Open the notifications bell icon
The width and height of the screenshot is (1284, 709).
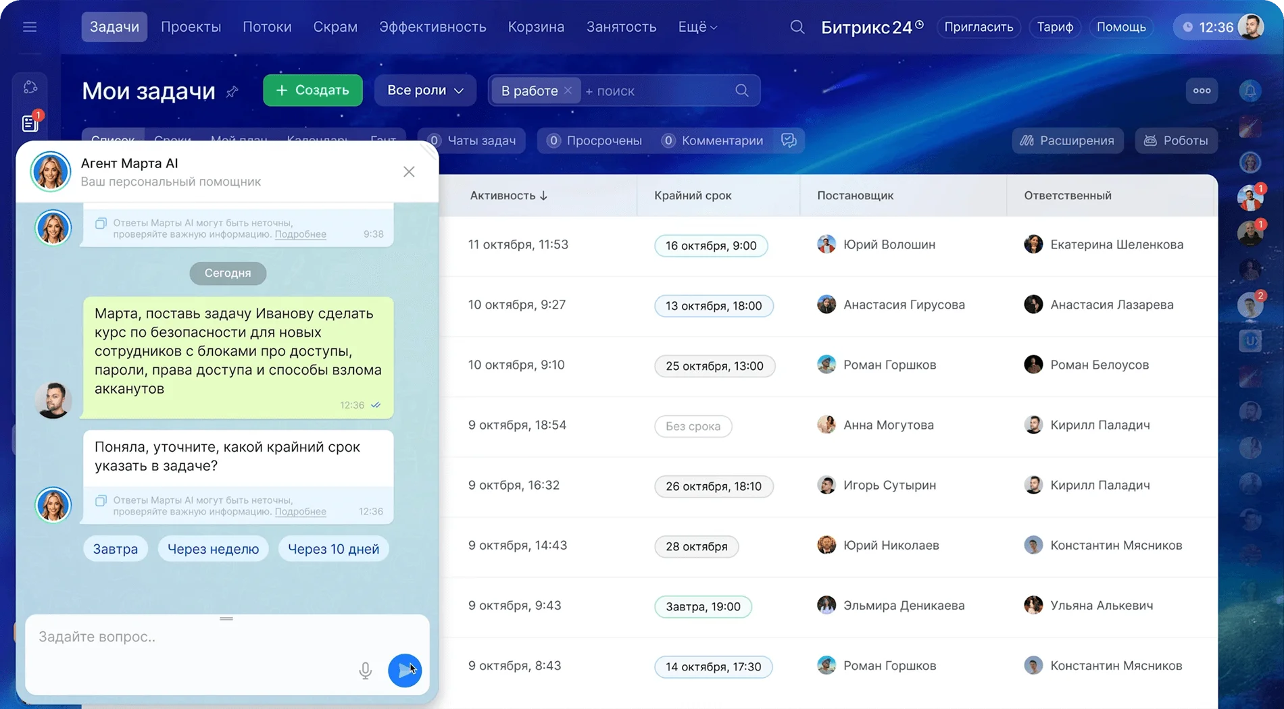1250,90
